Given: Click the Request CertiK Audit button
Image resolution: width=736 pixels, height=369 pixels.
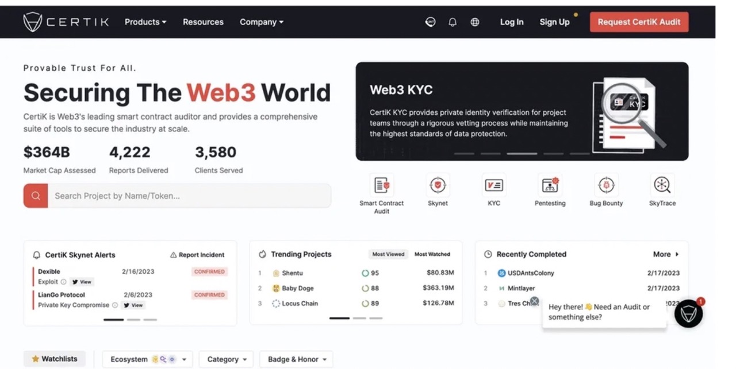Looking at the screenshot, I should coord(639,22).
